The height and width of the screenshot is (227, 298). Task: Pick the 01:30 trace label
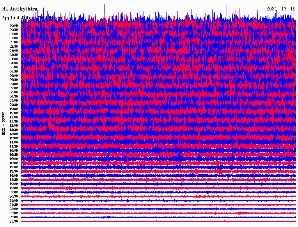pyautogui.click(x=14, y=38)
